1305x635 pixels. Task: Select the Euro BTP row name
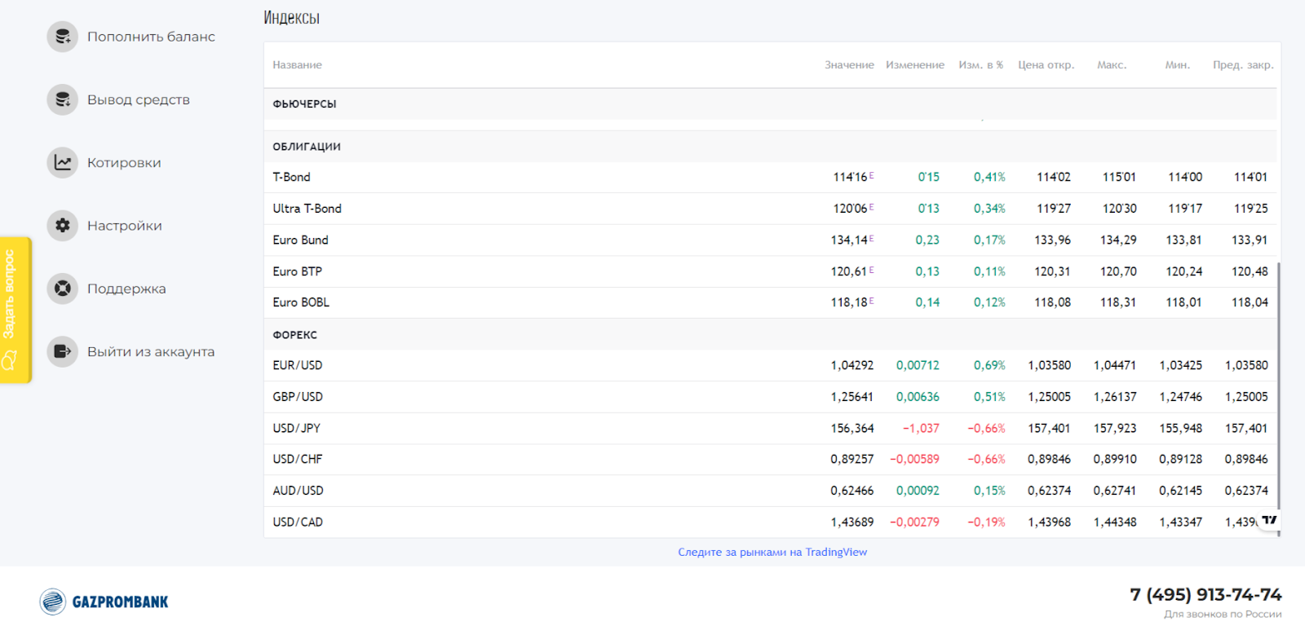pos(297,271)
